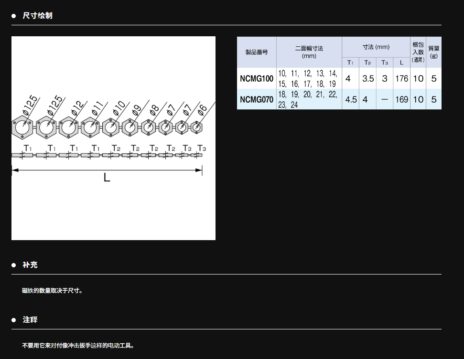Select the φ9 hexagon socket

(x=130, y=127)
